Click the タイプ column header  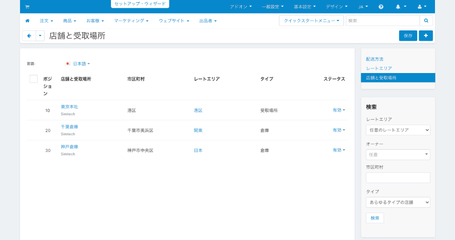(267, 79)
